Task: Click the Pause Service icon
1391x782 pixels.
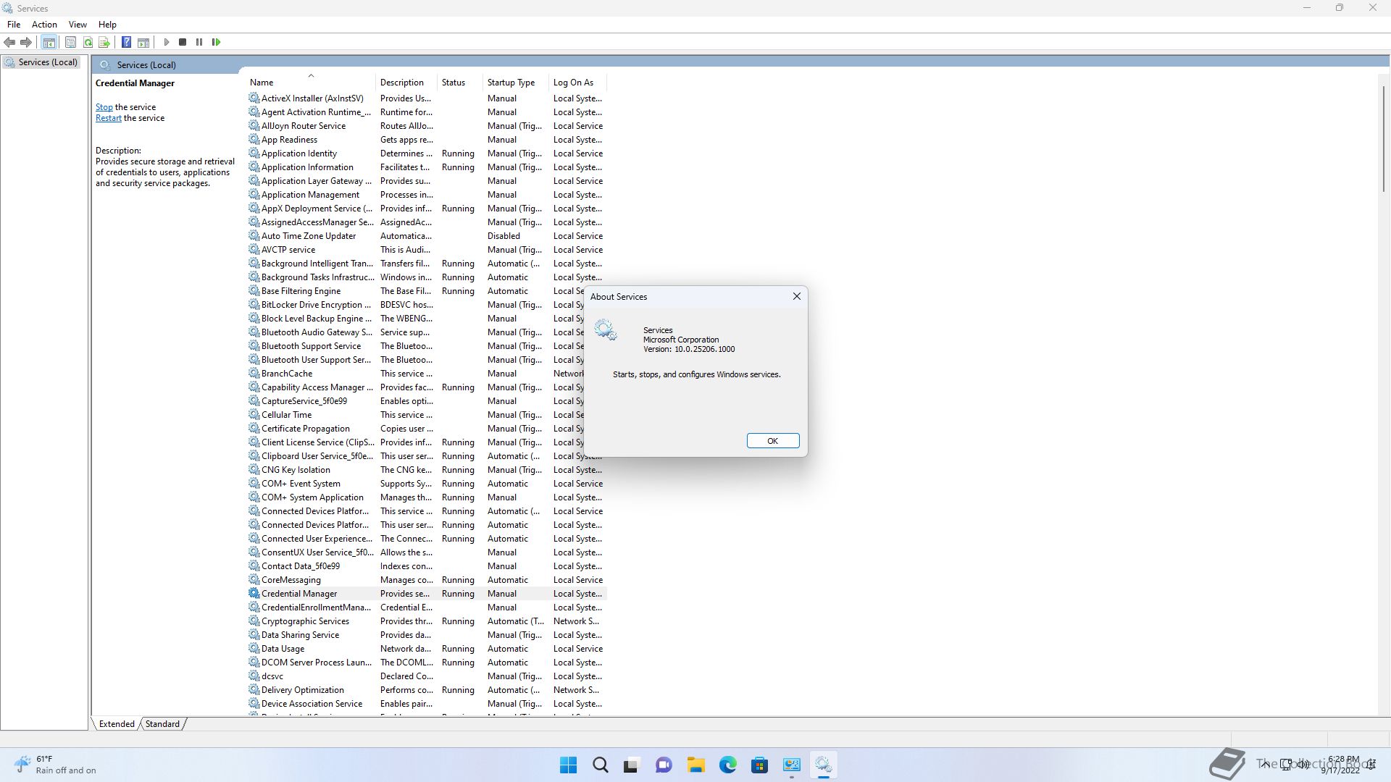Action: pos(199,43)
